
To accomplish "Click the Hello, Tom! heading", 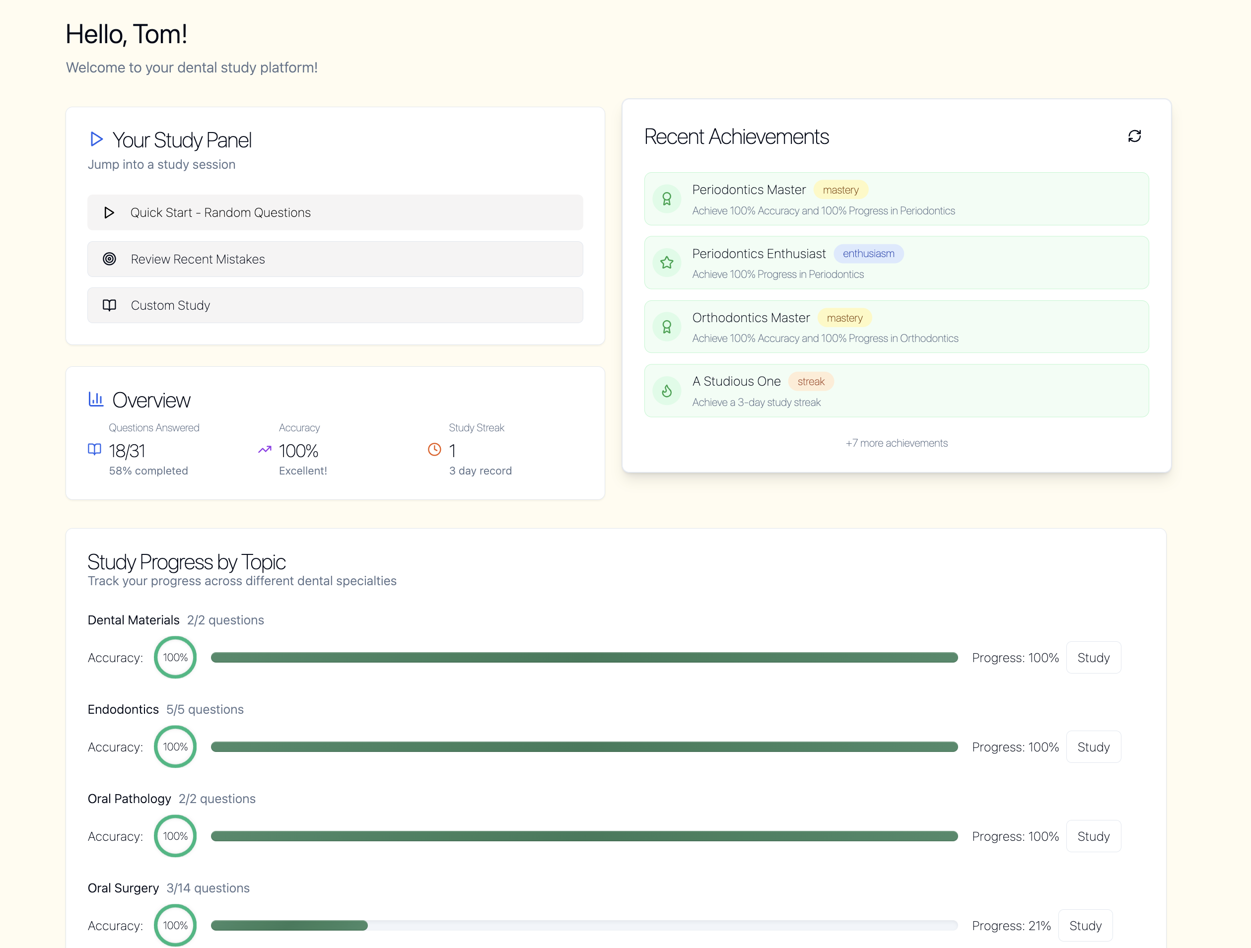I will (127, 34).
